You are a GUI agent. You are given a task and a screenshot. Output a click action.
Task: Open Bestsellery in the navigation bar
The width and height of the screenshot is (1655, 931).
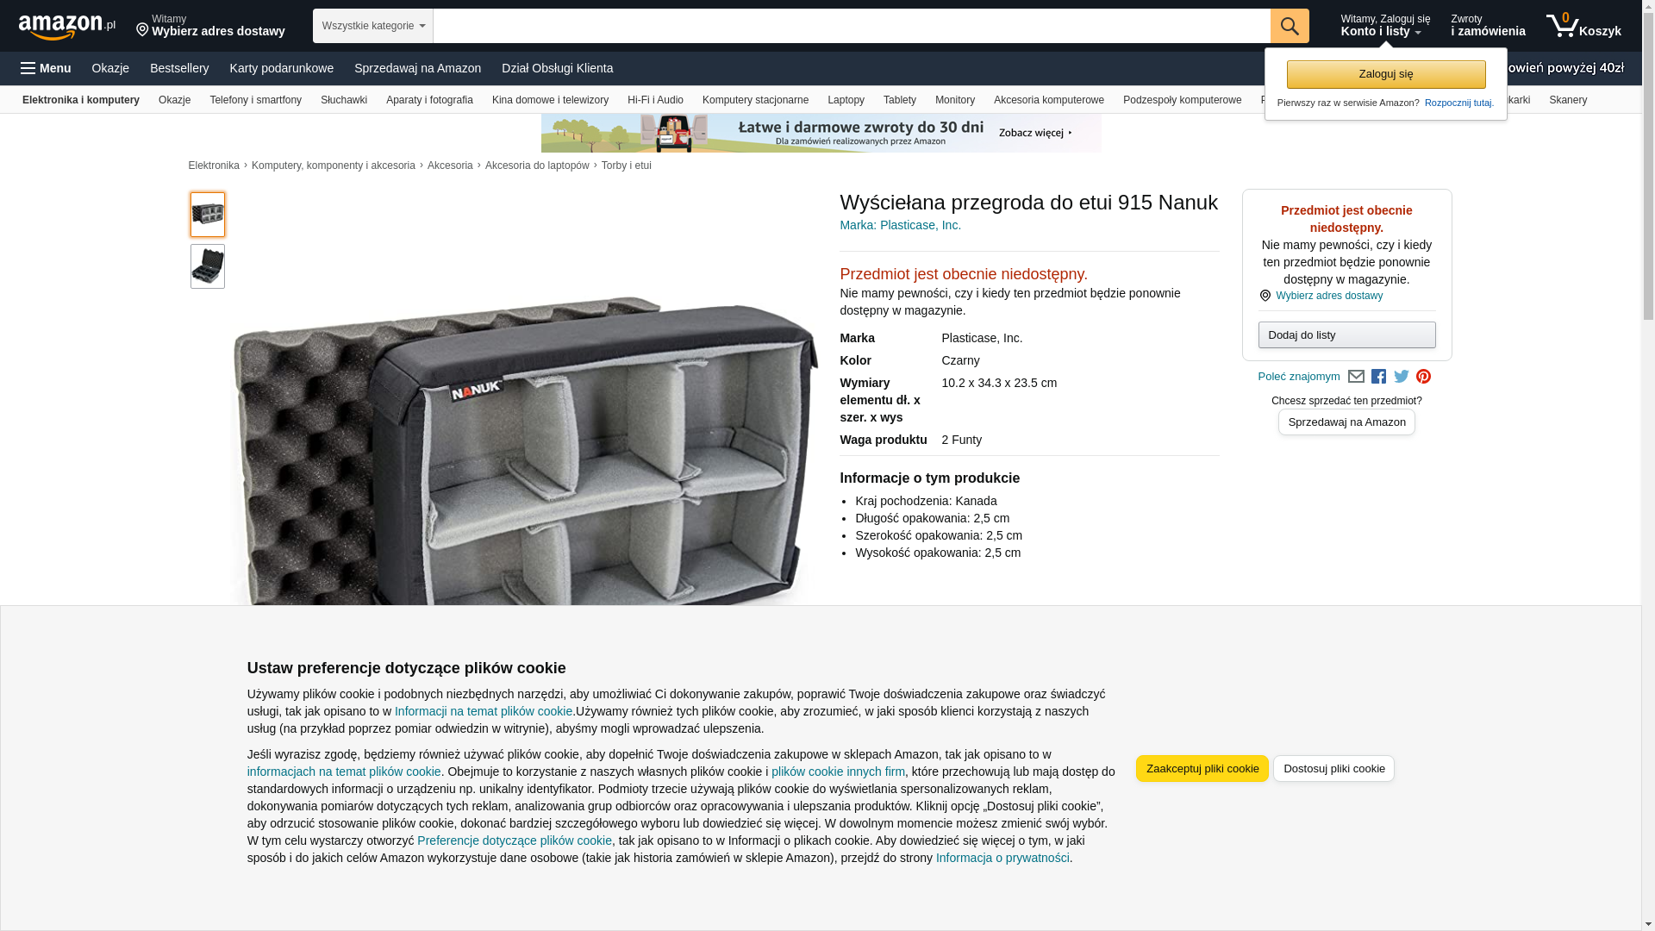[x=179, y=68]
